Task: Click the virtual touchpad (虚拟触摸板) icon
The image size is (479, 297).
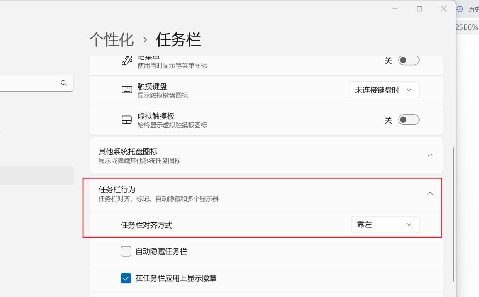Action: pyautogui.click(x=126, y=120)
